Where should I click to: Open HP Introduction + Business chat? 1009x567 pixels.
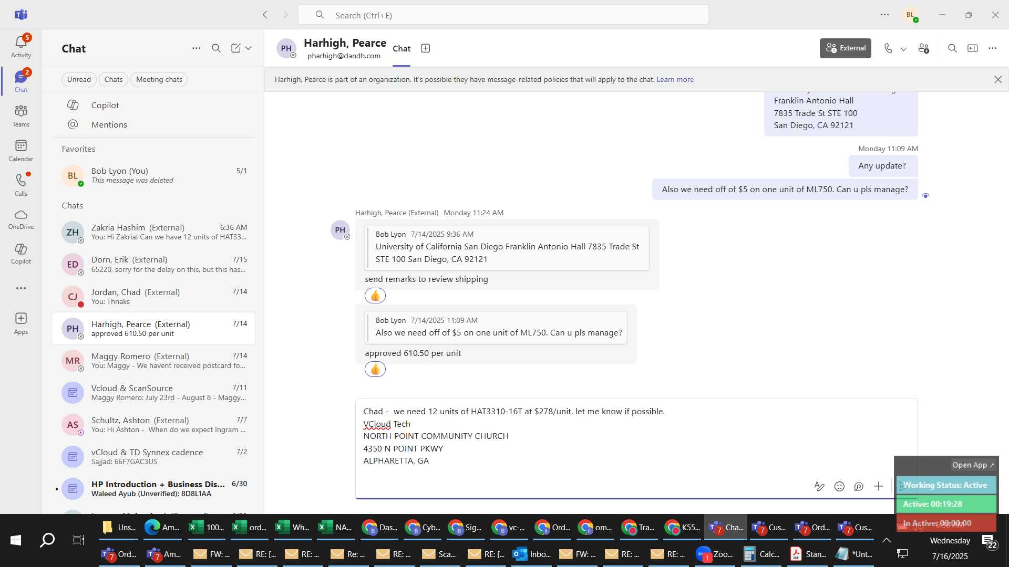(153, 489)
